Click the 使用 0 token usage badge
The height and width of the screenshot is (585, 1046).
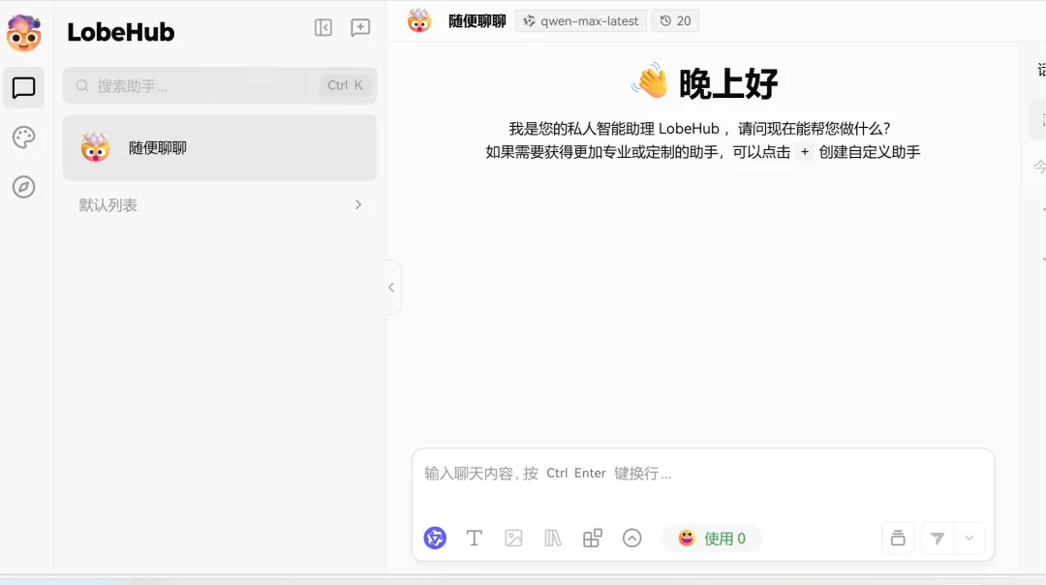tap(711, 539)
